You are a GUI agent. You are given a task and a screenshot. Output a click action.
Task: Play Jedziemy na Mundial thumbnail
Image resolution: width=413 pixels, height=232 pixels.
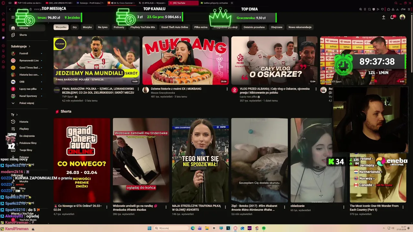tap(96, 61)
